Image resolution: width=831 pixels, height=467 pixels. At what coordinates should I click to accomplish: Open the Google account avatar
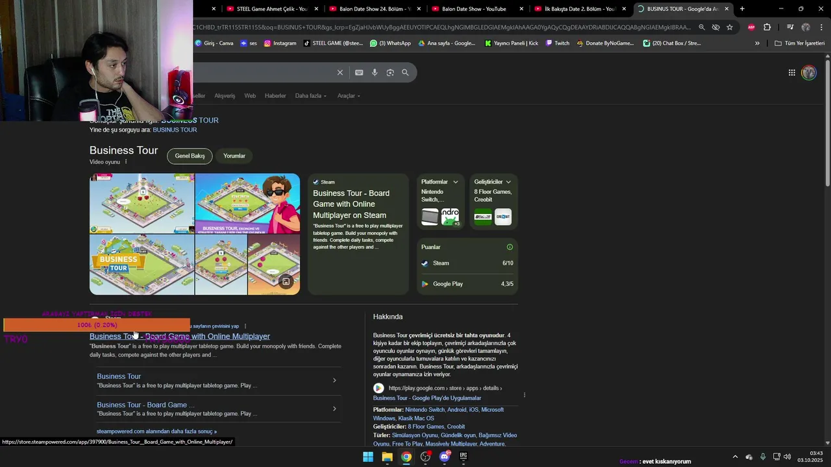(809, 73)
